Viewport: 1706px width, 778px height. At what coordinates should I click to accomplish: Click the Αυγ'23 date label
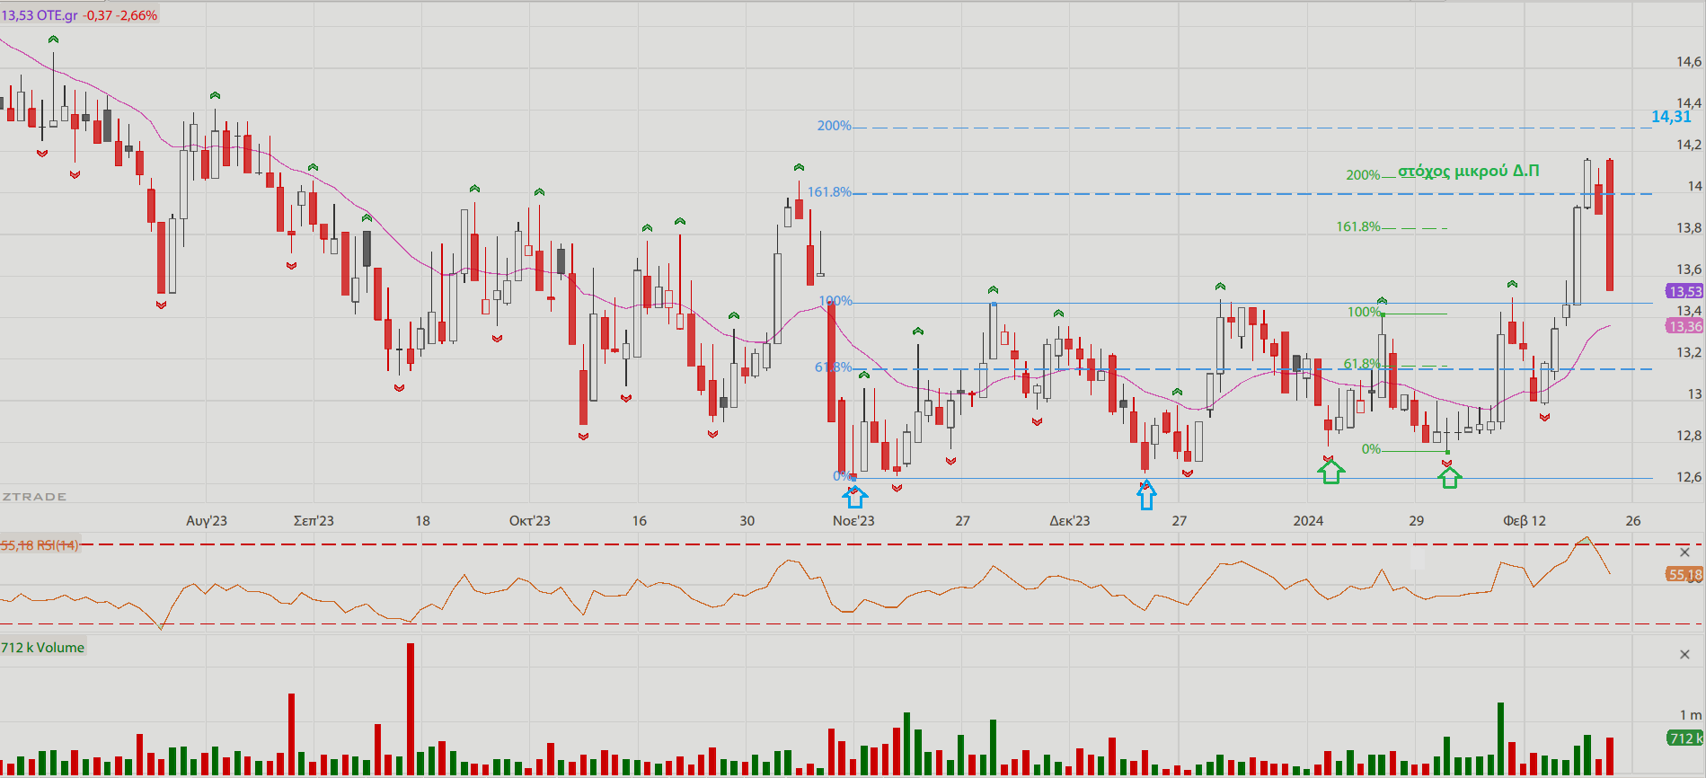(207, 521)
